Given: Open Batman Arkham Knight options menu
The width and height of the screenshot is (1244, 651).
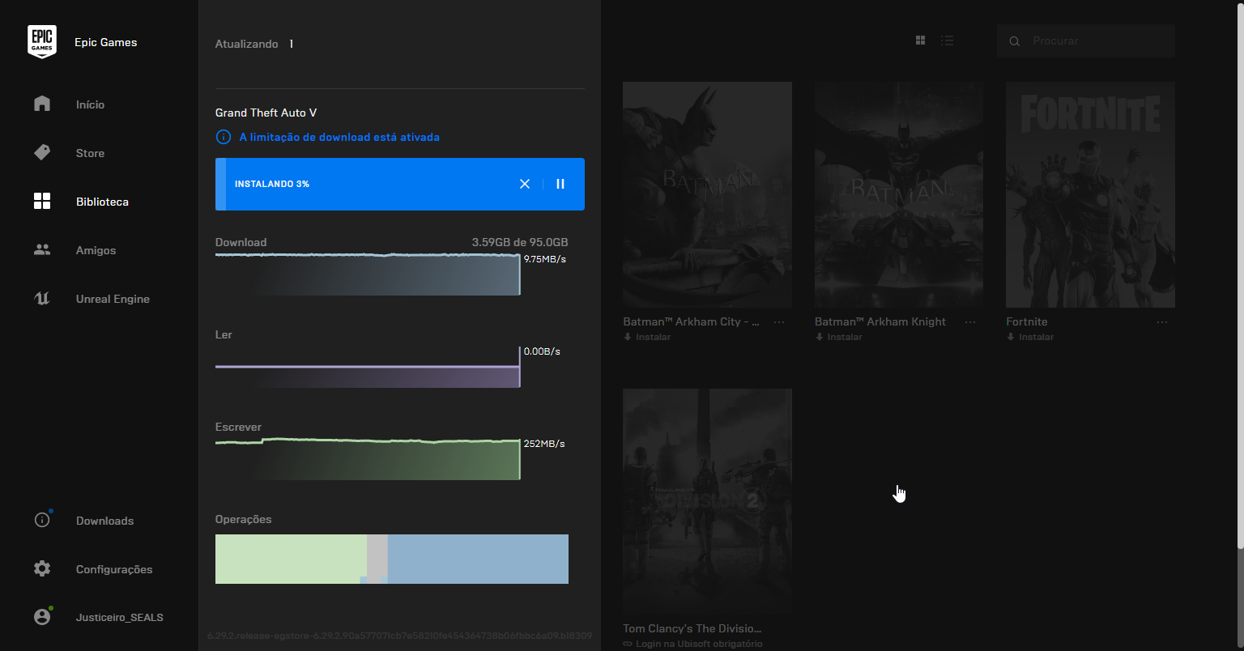Looking at the screenshot, I should tap(970, 322).
